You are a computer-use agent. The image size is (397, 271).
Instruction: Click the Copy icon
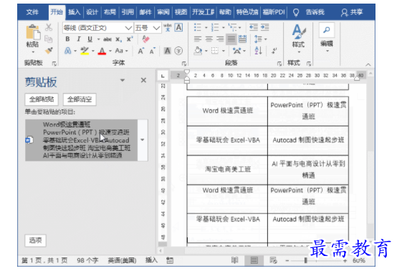coord(48,39)
